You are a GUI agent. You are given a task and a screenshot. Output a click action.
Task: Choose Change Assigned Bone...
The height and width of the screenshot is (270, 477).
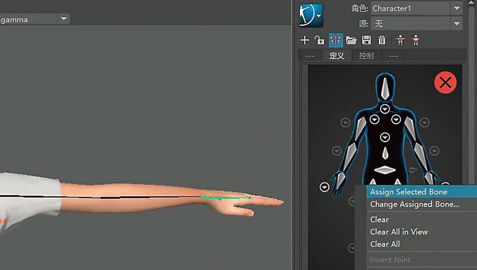[x=422, y=204]
